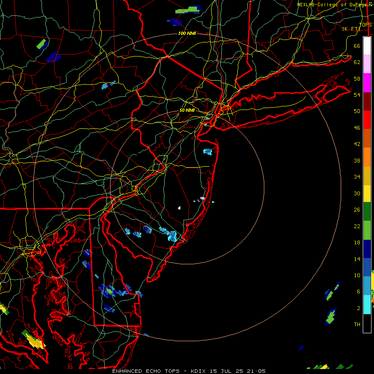Click the 22 legend number
The width and height of the screenshot is (374, 374).
[357, 226]
